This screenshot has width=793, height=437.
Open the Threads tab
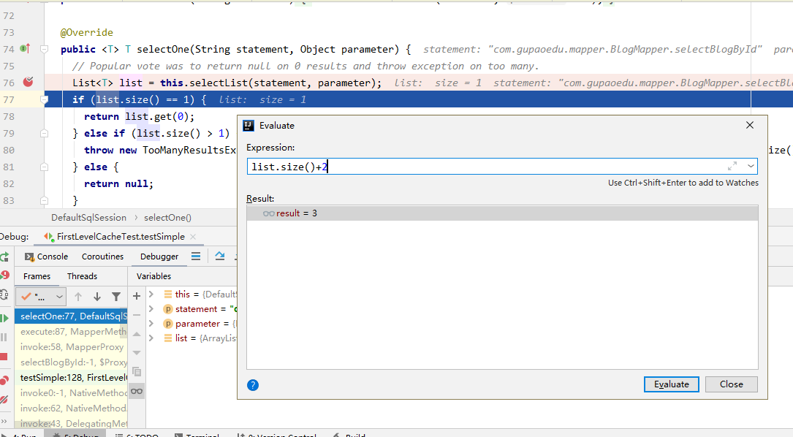pos(82,276)
